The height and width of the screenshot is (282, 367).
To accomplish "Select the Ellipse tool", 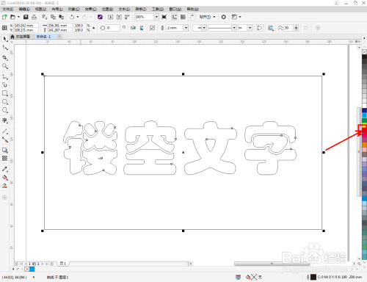I will click(x=4, y=101).
